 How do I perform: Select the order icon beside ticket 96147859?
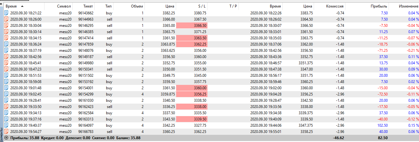click(x=6, y=44)
